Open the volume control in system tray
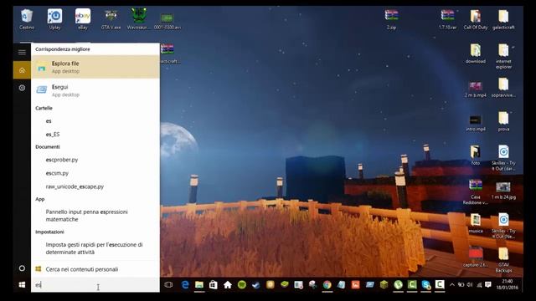The width and height of the screenshot is (536, 301). coord(470,284)
